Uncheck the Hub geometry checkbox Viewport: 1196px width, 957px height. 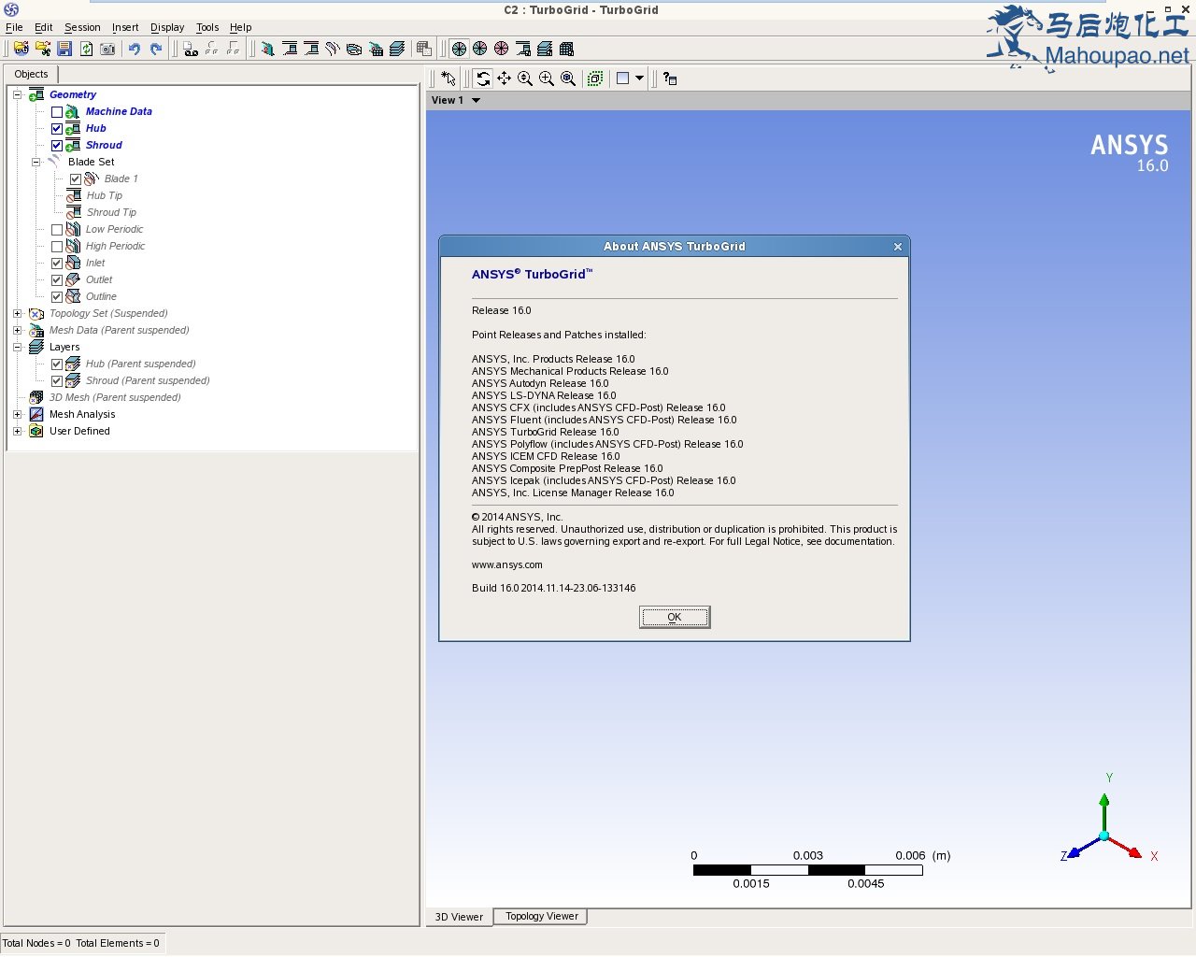pyautogui.click(x=57, y=129)
